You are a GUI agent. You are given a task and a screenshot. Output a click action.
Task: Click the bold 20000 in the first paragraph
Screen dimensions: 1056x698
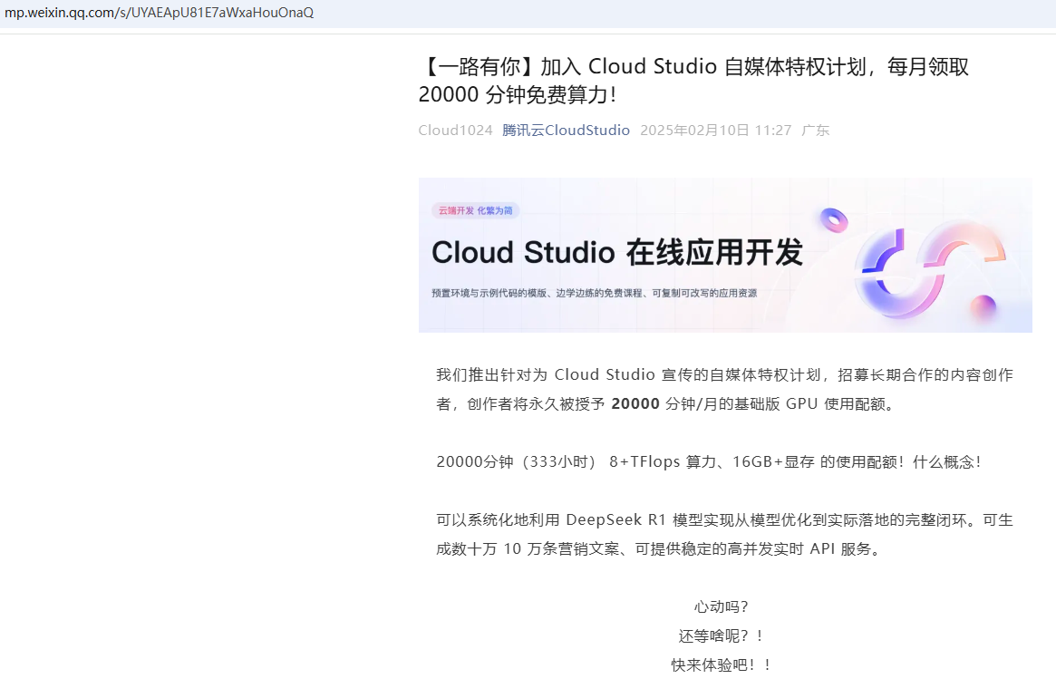tap(635, 403)
